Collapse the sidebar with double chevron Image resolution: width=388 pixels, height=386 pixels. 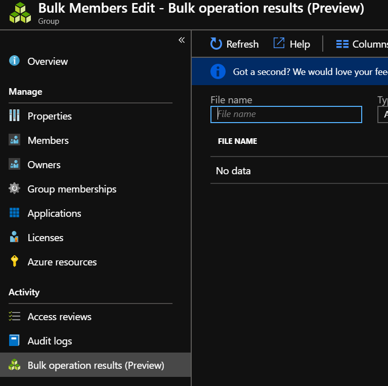(182, 41)
